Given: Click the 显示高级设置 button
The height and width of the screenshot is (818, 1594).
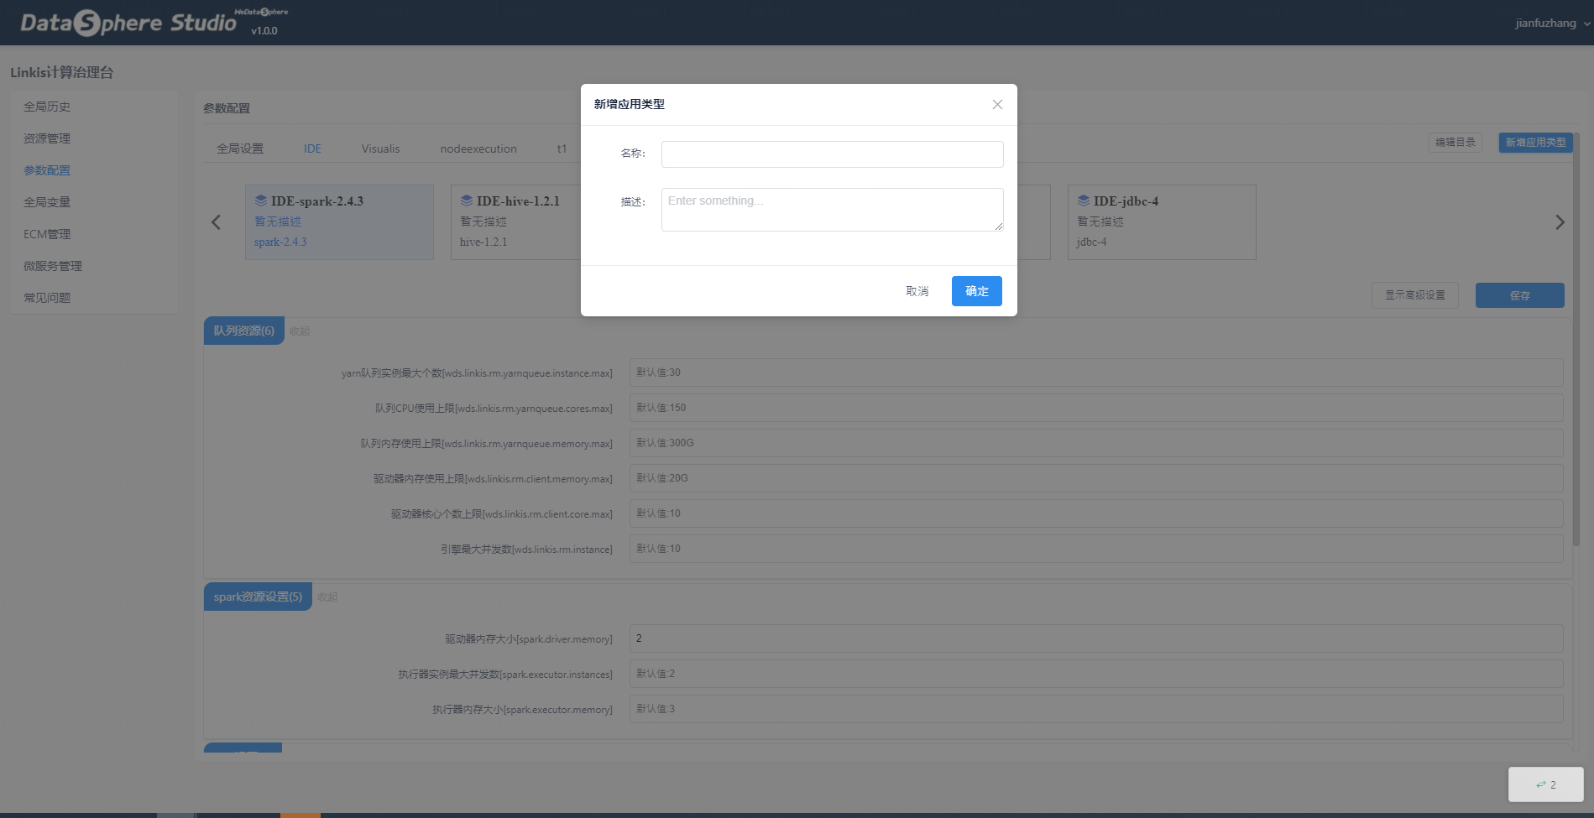Looking at the screenshot, I should point(1414,295).
